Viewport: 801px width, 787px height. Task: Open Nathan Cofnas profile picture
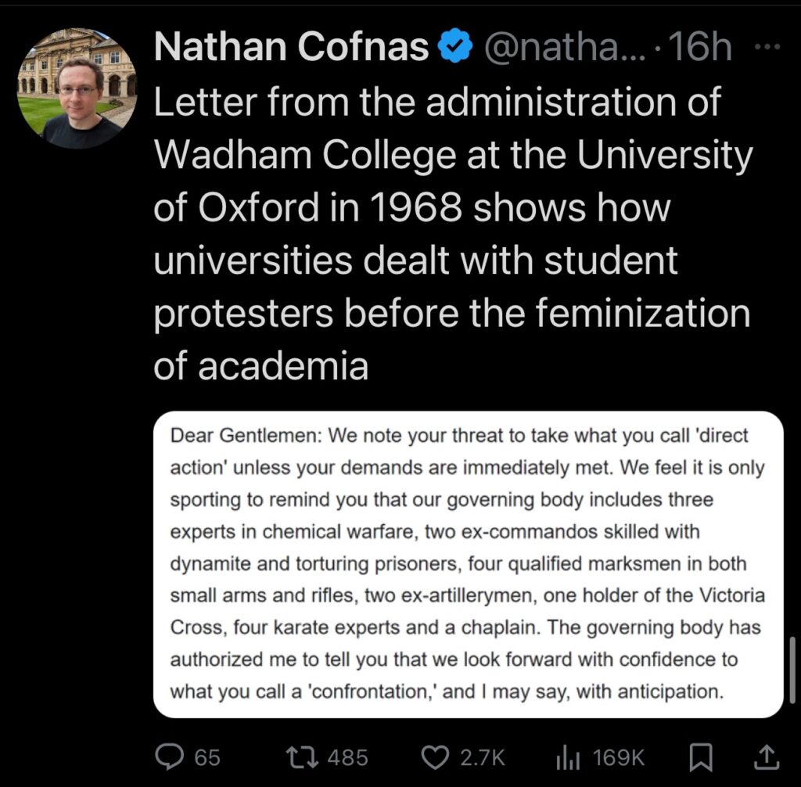click(77, 88)
